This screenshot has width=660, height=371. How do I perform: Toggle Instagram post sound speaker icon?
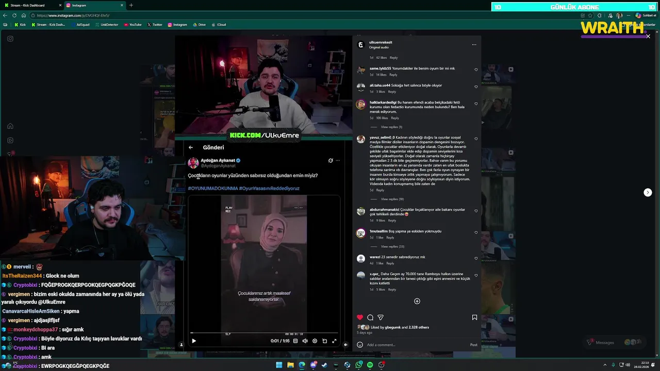(345, 345)
